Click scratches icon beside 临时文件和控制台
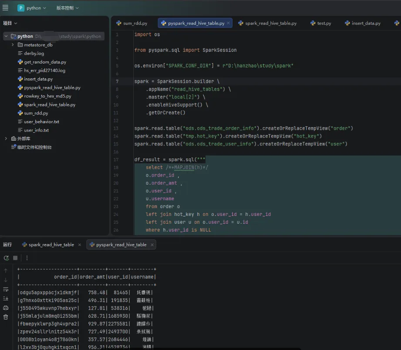This screenshot has height=350, width=401. click(x=13, y=147)
